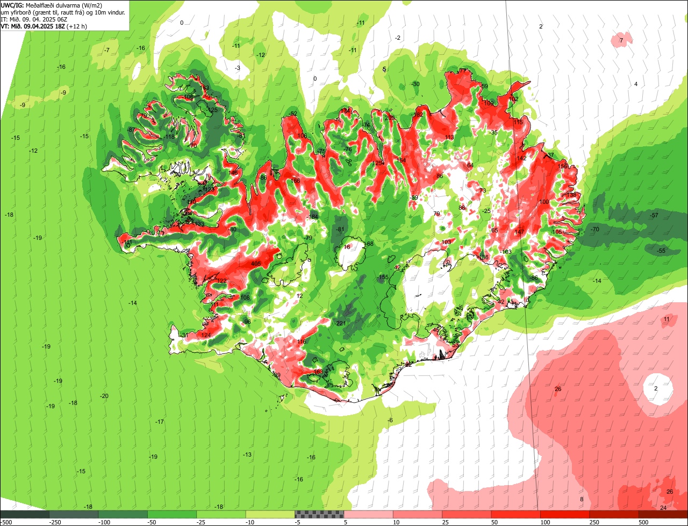The height and width of the screenshot is (526, 688).
Task: Click the value 16 inside the white glacier outline
Action: pyautogui.click(x=347, y=247)
